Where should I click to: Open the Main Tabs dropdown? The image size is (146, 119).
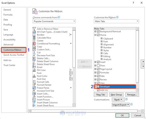click(x=116, y=21)
